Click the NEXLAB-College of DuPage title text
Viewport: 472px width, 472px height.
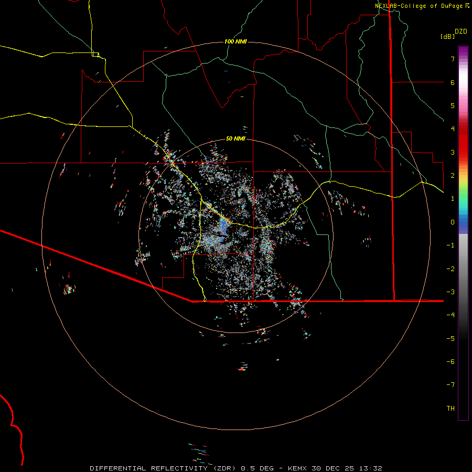[419, 6]
